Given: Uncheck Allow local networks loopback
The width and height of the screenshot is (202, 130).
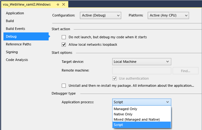Looking at the screenshot, I should click(x=64, y=44).
